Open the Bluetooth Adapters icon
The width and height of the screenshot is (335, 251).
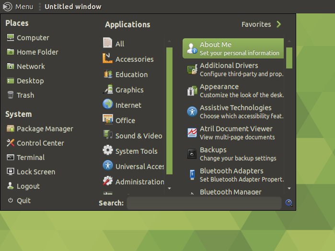192,175
